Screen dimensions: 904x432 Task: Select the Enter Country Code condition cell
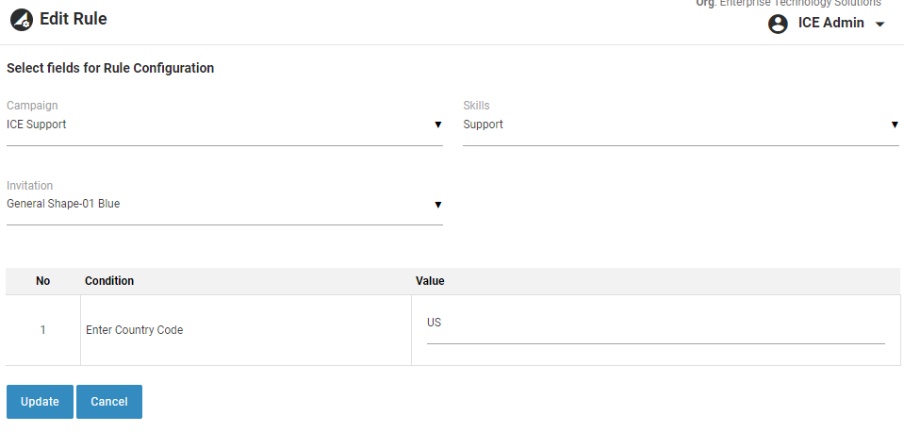134,330
